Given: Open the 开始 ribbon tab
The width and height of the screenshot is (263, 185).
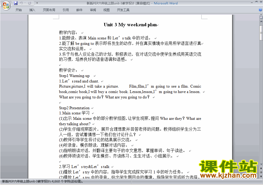Looking at the screenshot, I should pos(18,10).
